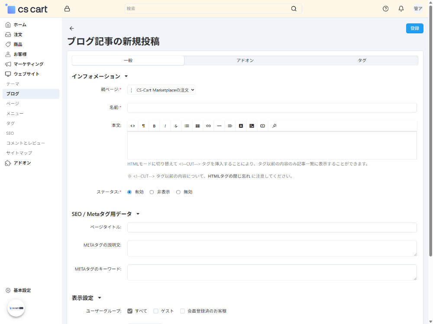Image resolution: width=433 pixels, height=324 pixels.
Task: Switch to the タグ tab
Action: point(362,60)
